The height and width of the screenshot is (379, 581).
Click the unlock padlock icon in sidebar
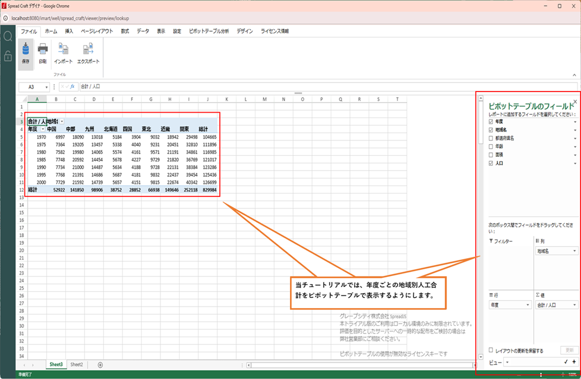point(8,56)
